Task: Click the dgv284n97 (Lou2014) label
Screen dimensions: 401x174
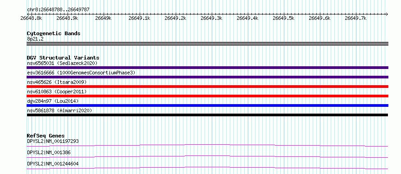Action: tap(53, 101)
